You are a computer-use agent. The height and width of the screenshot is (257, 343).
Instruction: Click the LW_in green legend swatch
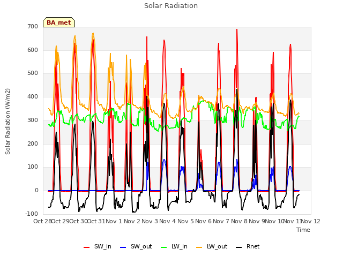pos(163,247)
